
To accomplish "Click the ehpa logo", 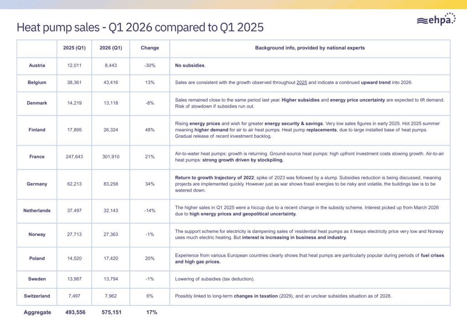I will 436,19.
